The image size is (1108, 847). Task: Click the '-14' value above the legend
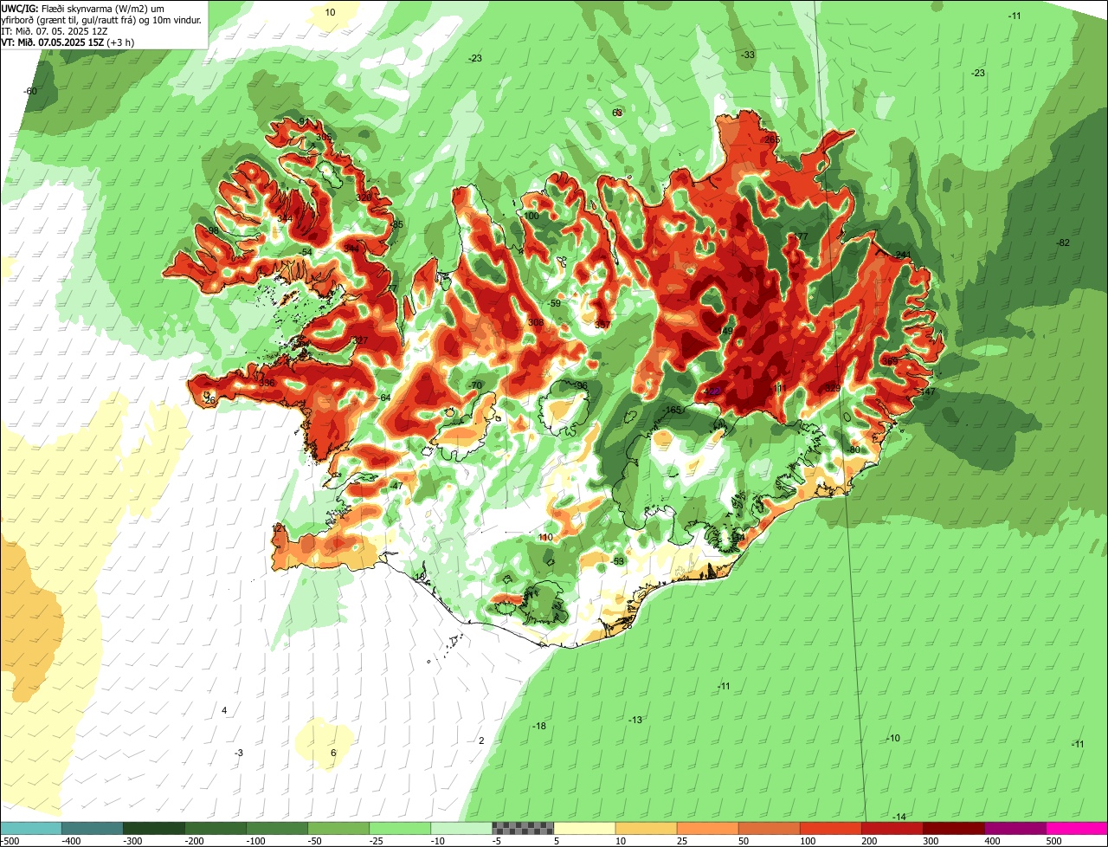coord(899,817)
